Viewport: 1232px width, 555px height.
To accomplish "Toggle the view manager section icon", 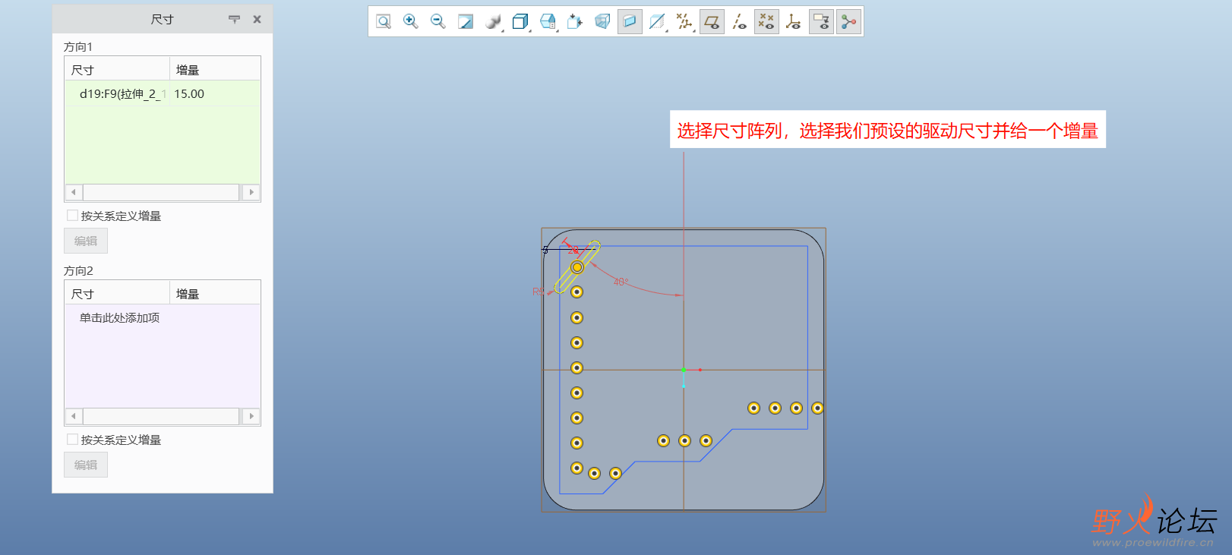I will click(x=630, y=22).
